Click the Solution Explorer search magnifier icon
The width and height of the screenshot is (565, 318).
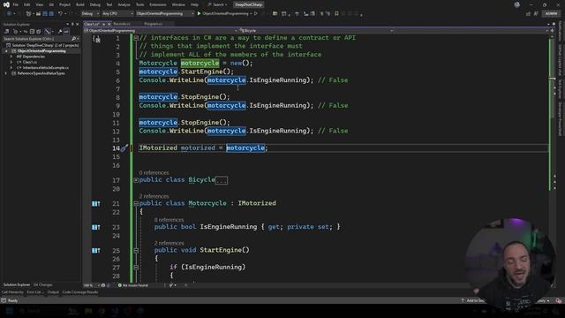click(74, 39)
